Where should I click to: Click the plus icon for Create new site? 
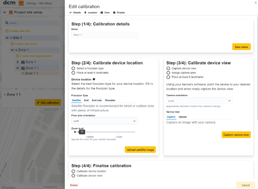click(x=7, y=31)
